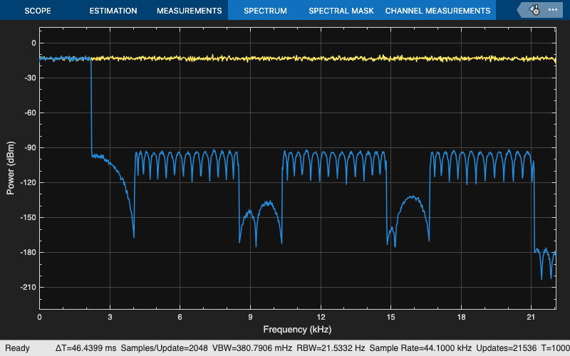Viewport: 570px width, 356px height.
Task: Click the active SPECTRUM tab
Action: point(265,11)
